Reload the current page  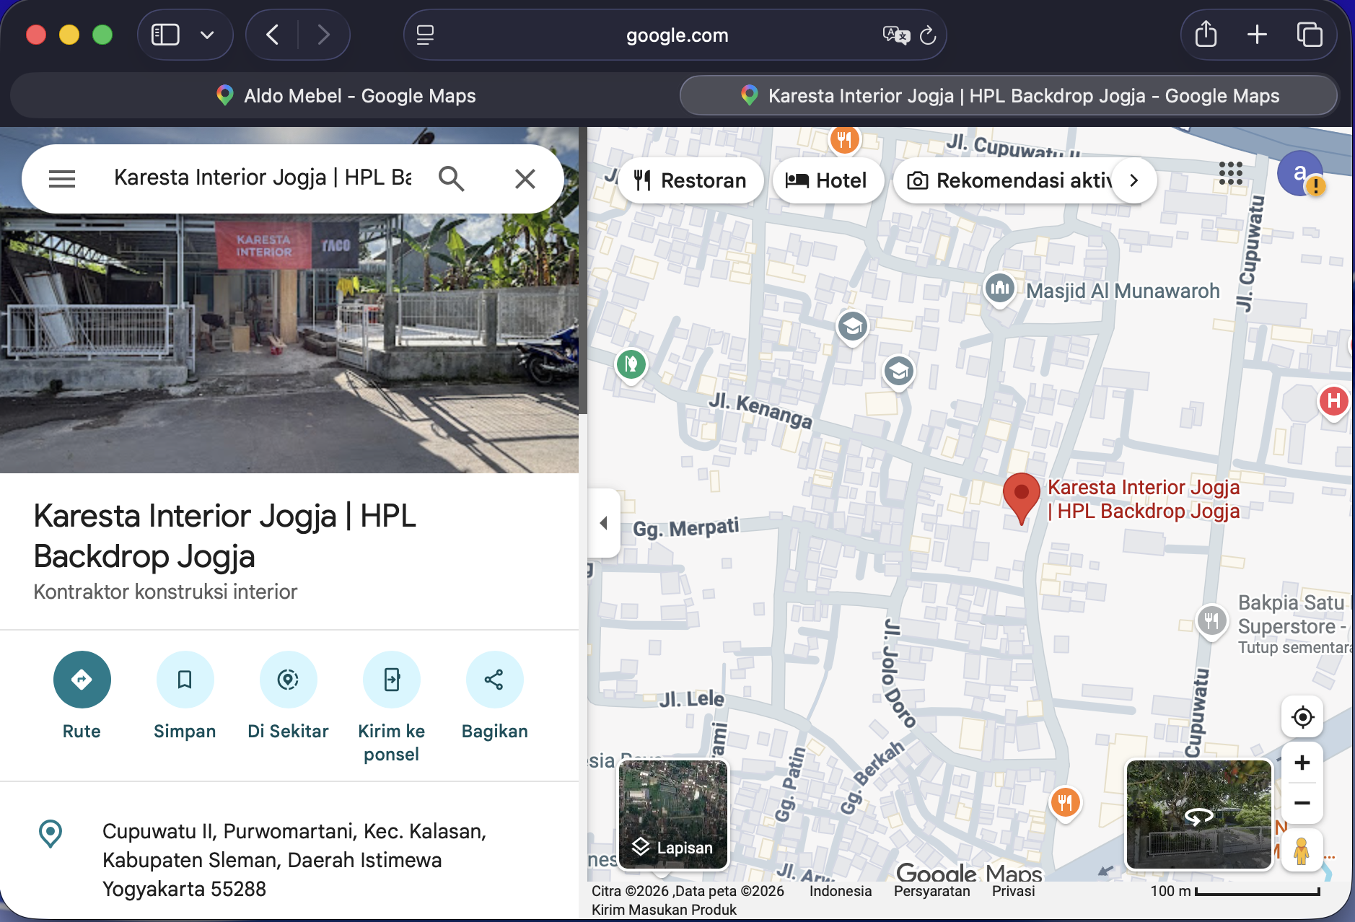[928, 35]
